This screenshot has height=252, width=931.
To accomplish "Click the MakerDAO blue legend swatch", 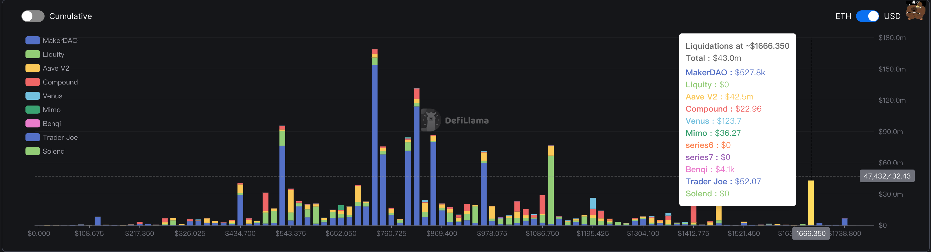I will (32, 40).
